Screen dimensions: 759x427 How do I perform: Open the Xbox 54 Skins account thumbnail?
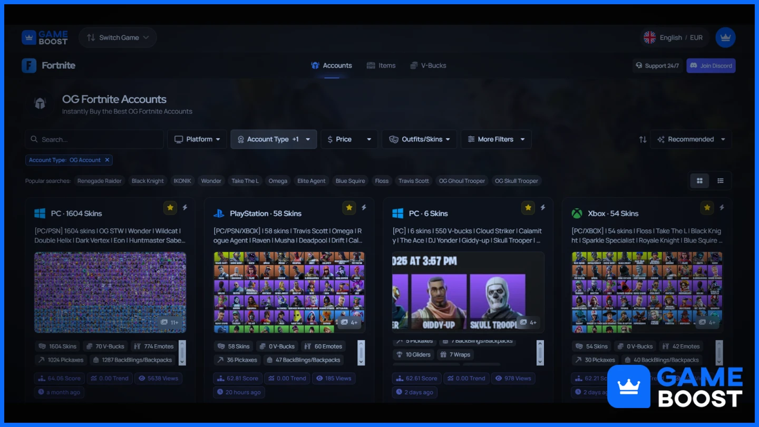(647, 292)
